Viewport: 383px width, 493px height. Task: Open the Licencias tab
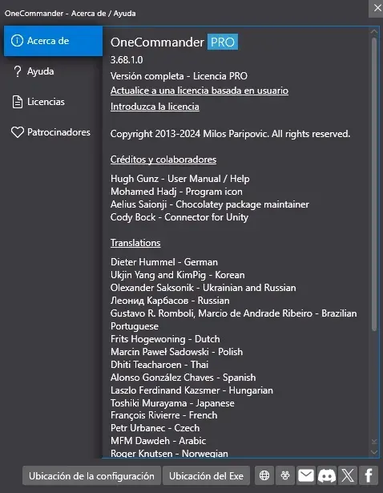pyautogui.click(x=53, y=102)
